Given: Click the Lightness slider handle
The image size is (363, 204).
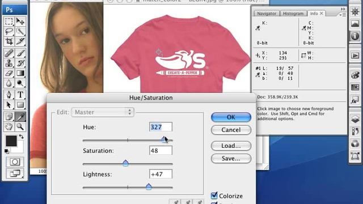Looking at the screenshot, I should 149,186.
